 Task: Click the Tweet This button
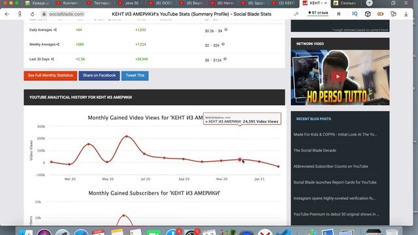coord(135,76)
